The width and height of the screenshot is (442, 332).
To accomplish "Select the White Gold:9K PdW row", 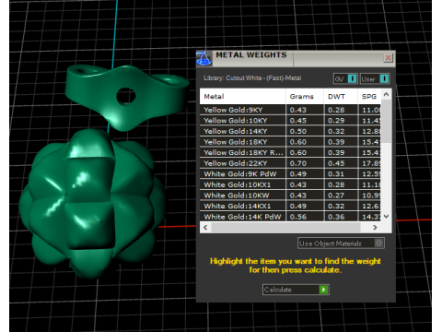I will click(x=290, y=174).
